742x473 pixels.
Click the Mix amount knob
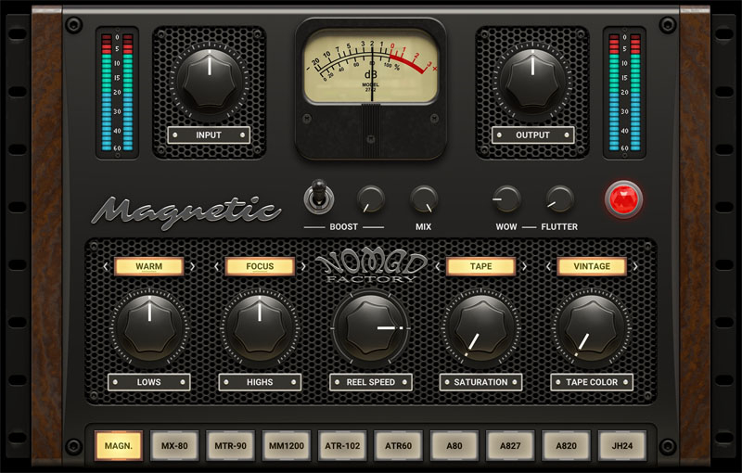[x=424, y=198]
